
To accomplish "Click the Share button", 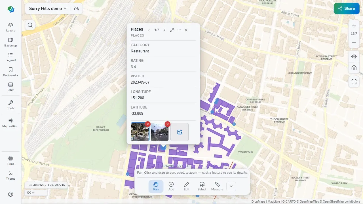I will (347, 8).
